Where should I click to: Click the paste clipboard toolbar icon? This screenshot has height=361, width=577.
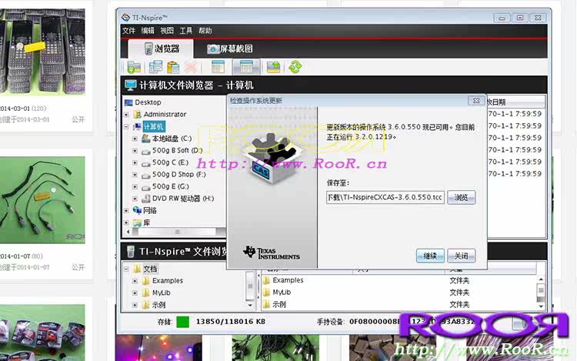coord(173,67)
